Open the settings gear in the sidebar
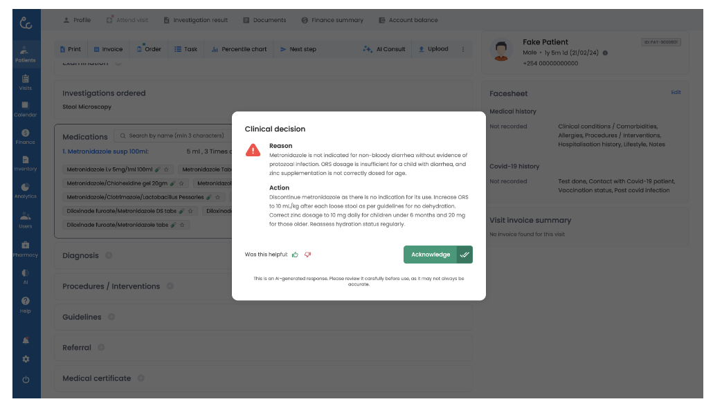Screen dimensions: 713x406 tap(26, 360)
